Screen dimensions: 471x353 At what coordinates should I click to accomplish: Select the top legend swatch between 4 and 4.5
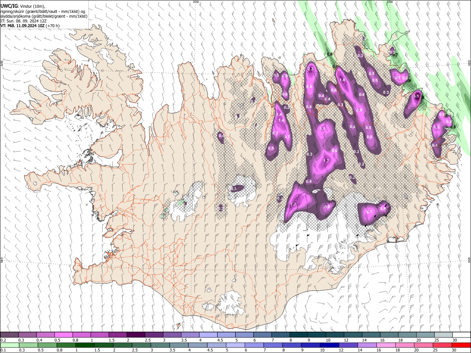pyautogui.click(x=208, y=335)
